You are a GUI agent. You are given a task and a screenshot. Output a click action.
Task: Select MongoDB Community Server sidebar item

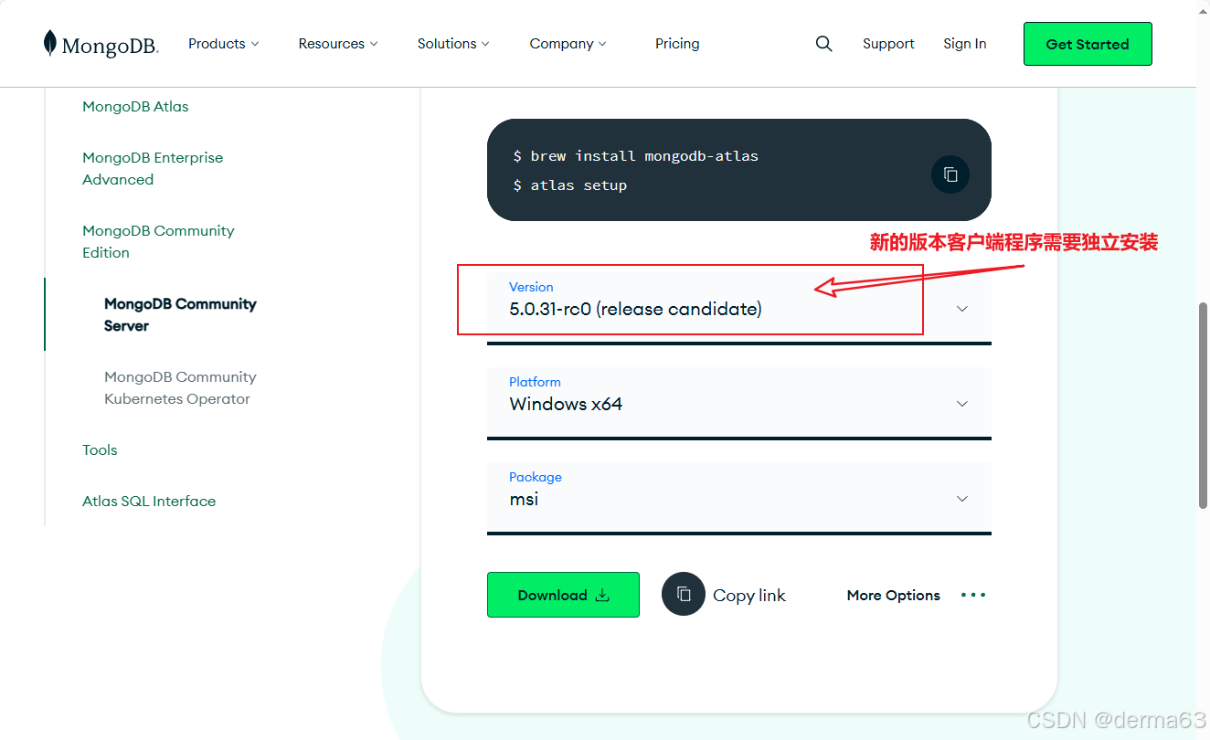[x=180, y=314]
